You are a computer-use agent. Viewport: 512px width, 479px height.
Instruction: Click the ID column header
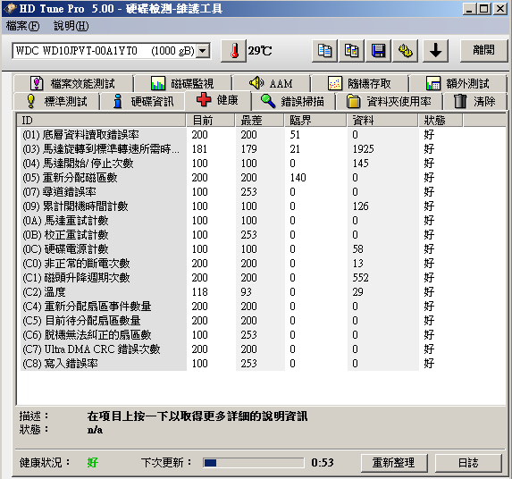click(x=101, y=121)
